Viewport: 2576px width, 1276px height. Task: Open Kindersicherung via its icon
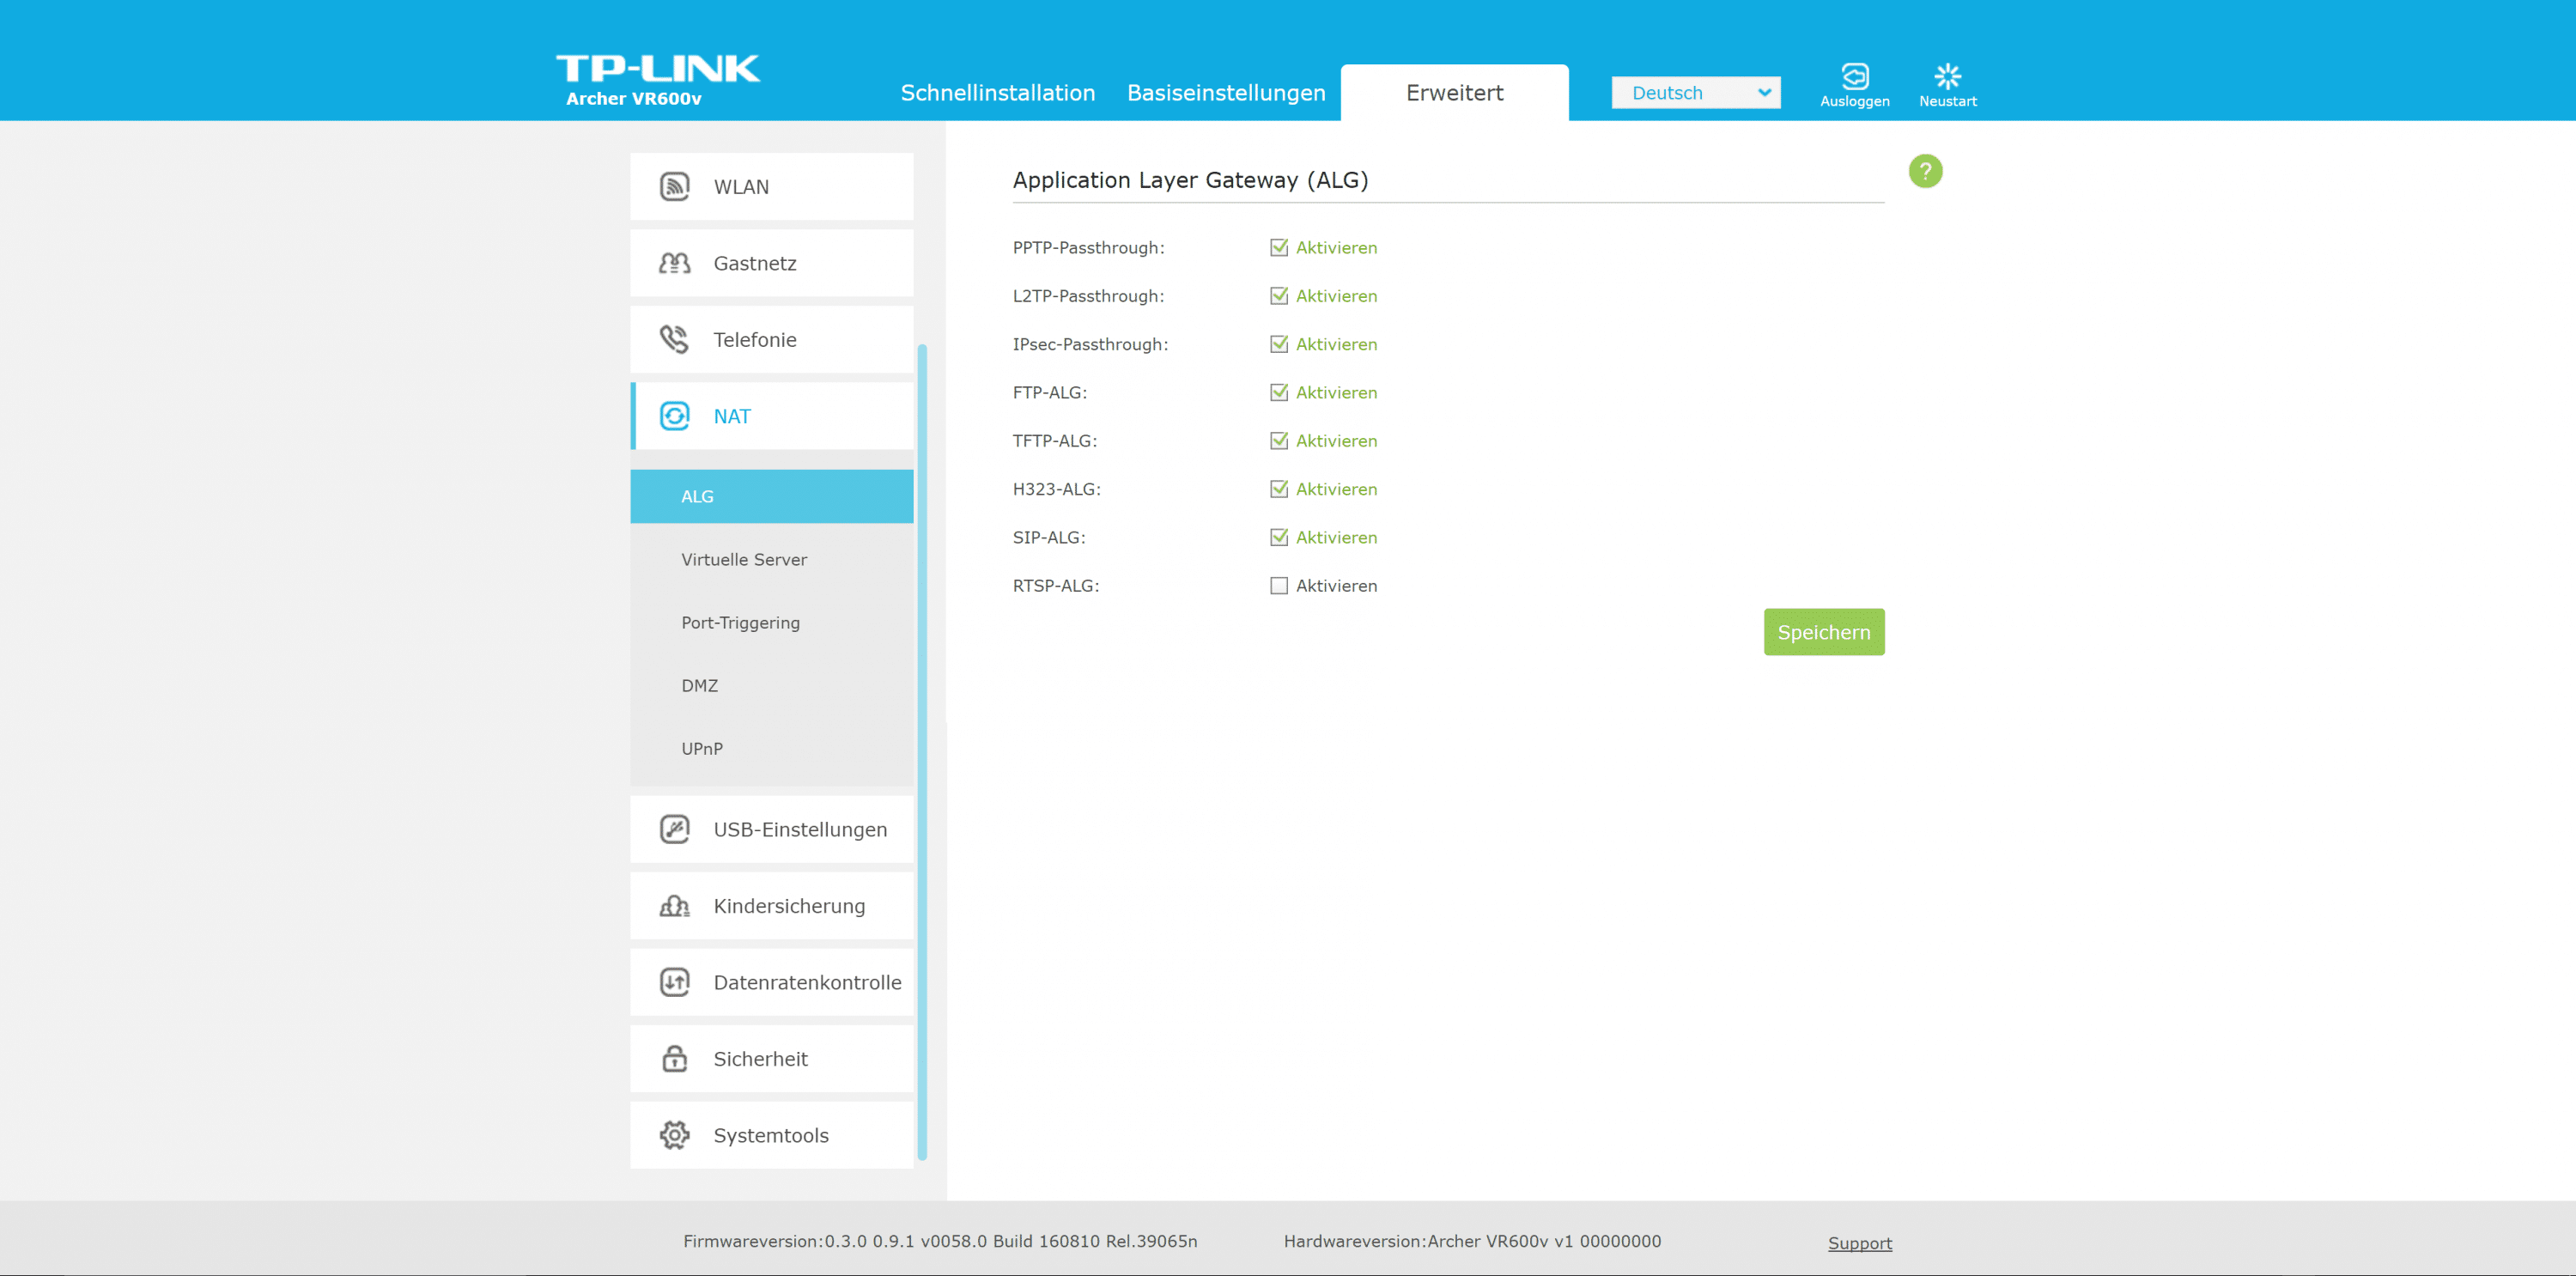click(x=675, y=906)
